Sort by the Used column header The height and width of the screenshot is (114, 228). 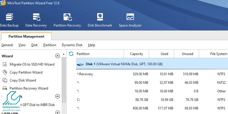[x=161, y=54]
